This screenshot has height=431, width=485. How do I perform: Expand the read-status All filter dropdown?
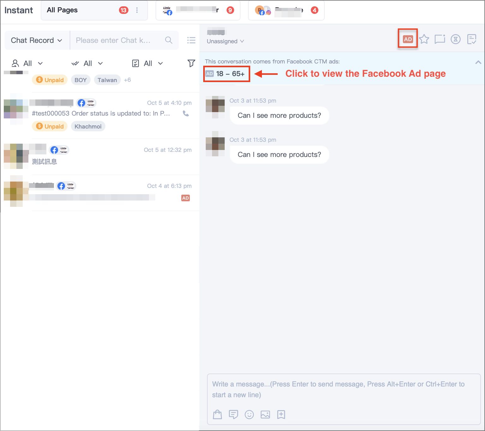tap(87, 63)
